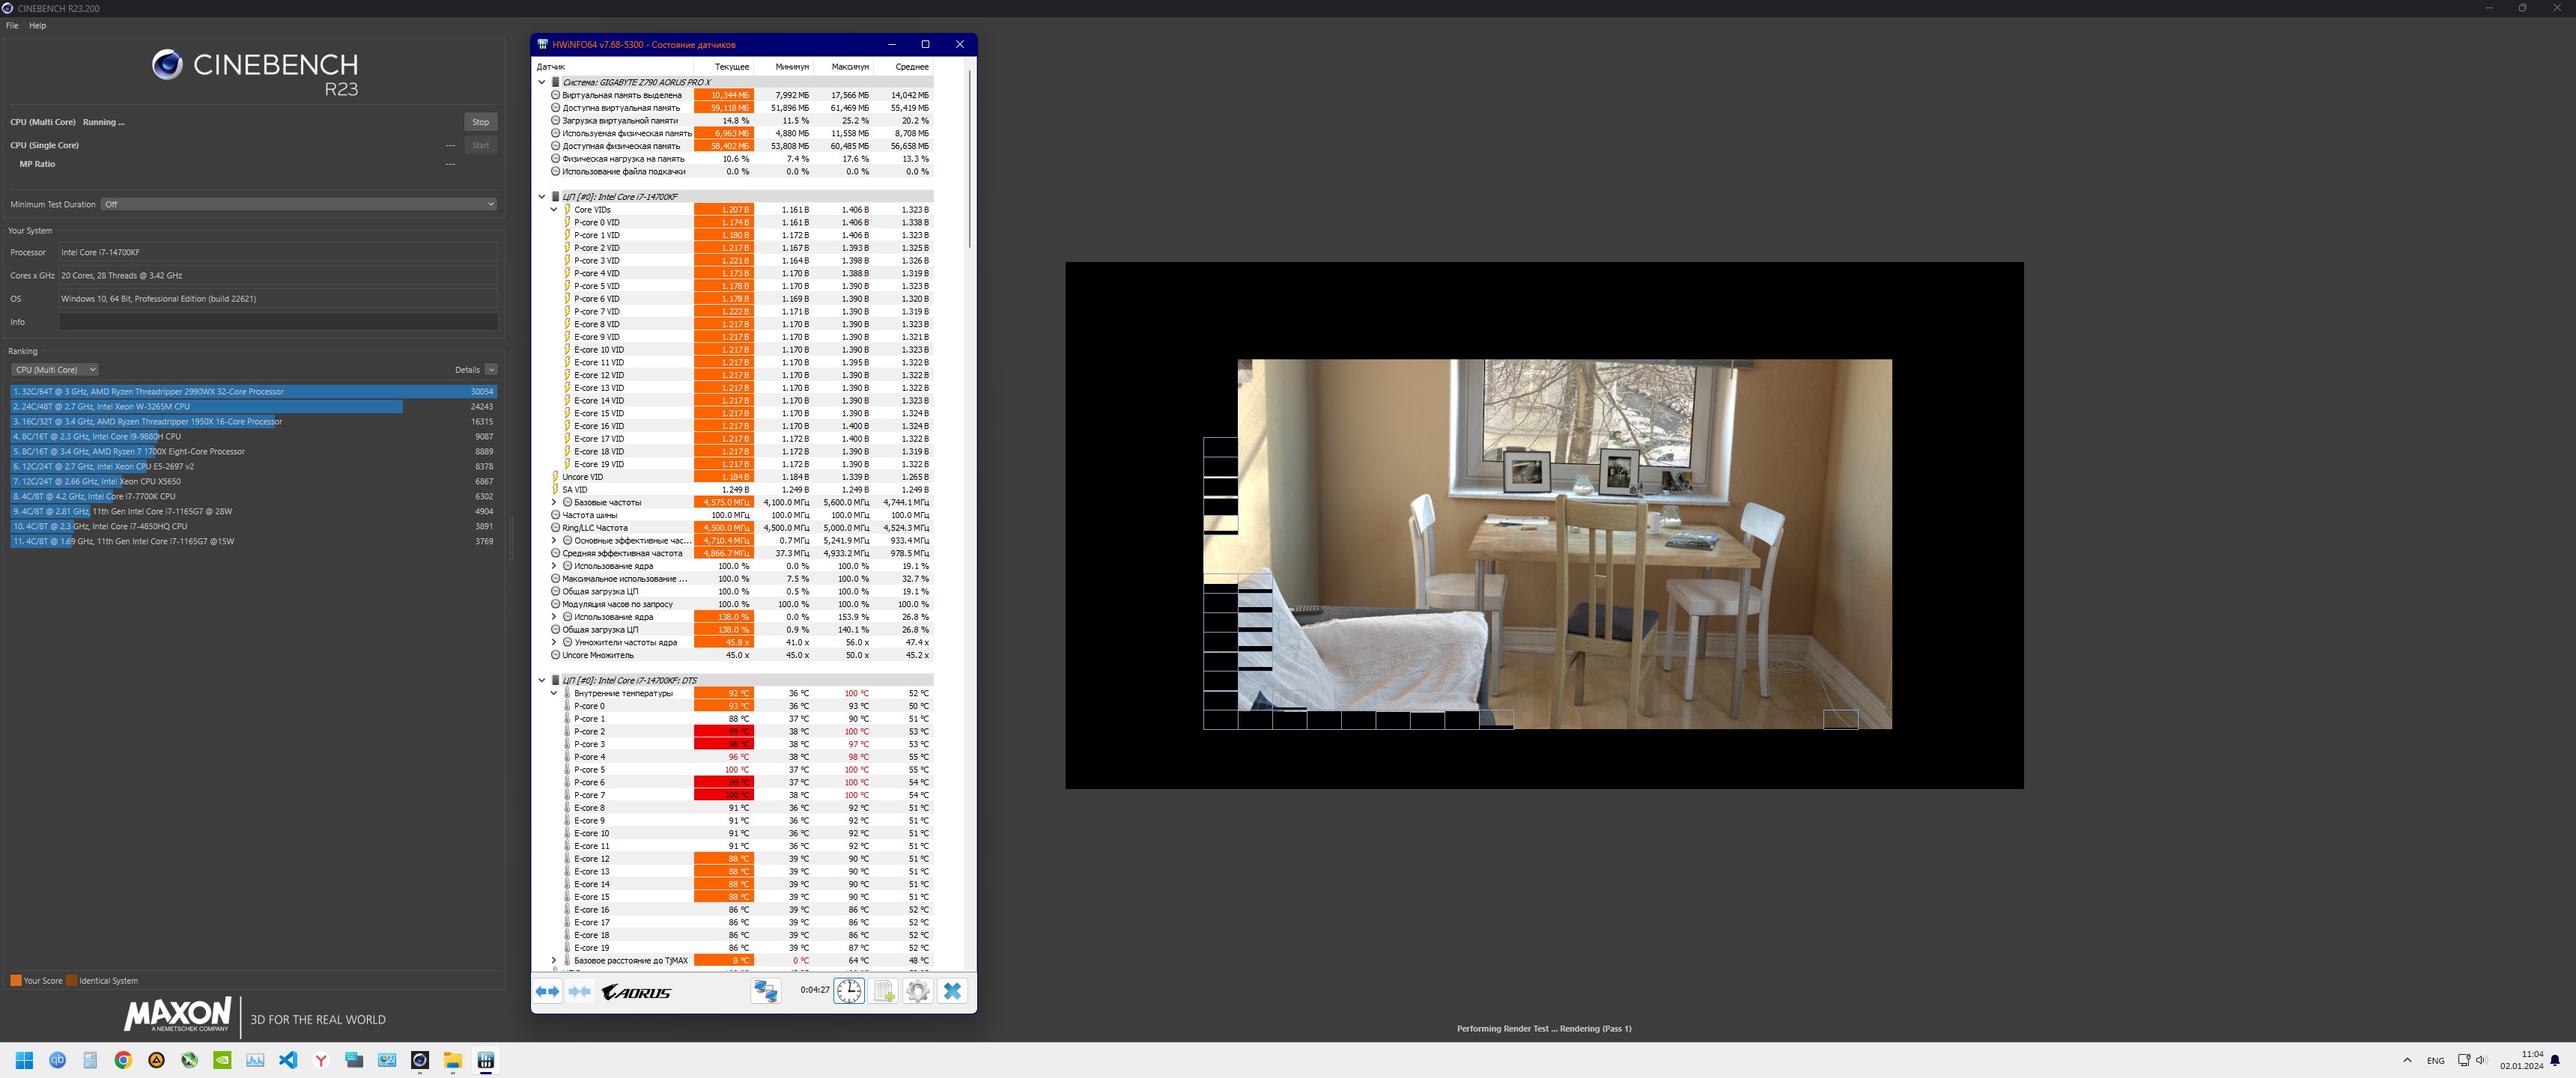The height and width of the screenshot is (1078, 2576).
Task: Close sensors with blue X icon
Action: coord(952,991)
